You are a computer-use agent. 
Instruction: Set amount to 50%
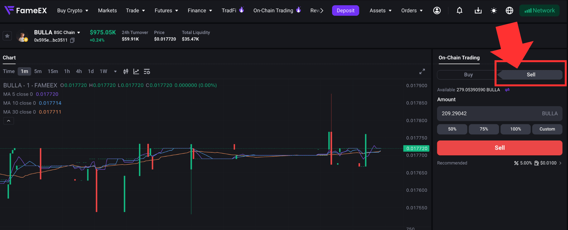(x=452, y=129)
